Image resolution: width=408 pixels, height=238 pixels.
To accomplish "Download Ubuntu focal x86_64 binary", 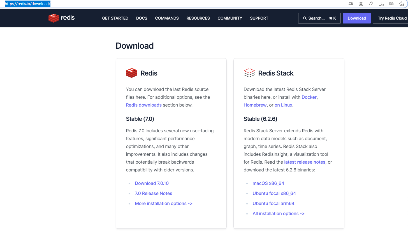I will tap(274, 193).
